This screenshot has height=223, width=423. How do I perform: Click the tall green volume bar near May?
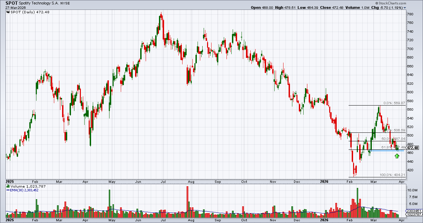click(x=110, y=204)
